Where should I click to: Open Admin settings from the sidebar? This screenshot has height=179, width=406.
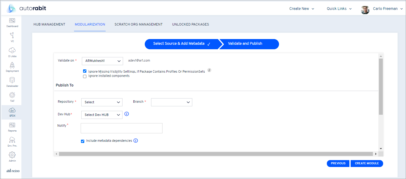tap(12, 156)
